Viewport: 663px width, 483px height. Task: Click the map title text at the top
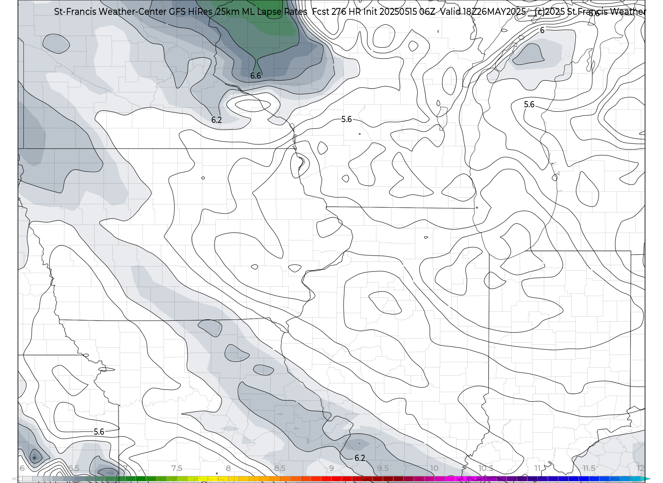[349, 12]
